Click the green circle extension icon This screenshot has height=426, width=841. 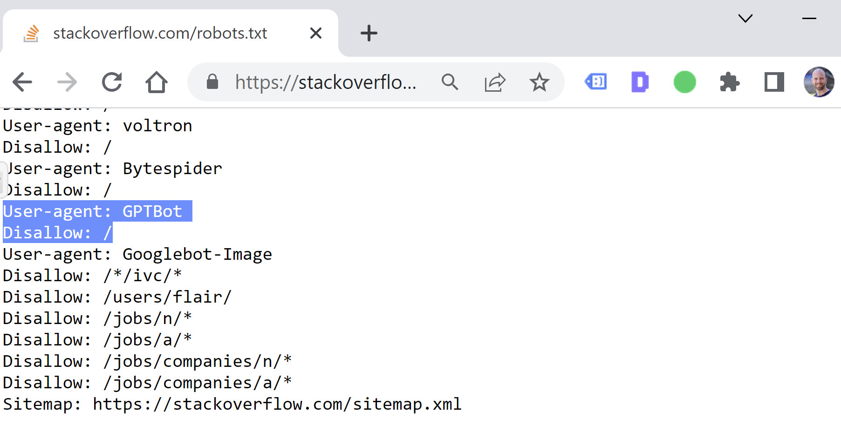[684, 82]
